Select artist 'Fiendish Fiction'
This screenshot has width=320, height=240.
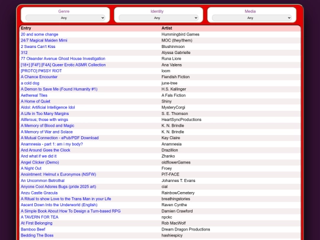(175, 77)
